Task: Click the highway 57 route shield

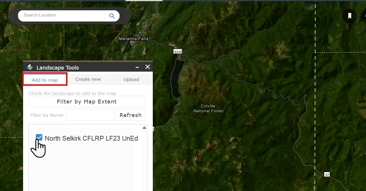Action: (x=327, y=174)
